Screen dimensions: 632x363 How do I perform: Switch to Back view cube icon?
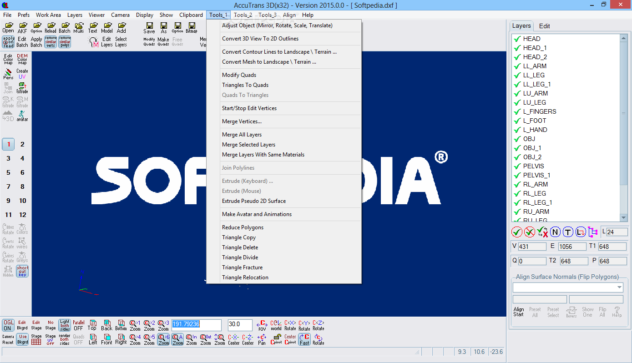point(106,325)
